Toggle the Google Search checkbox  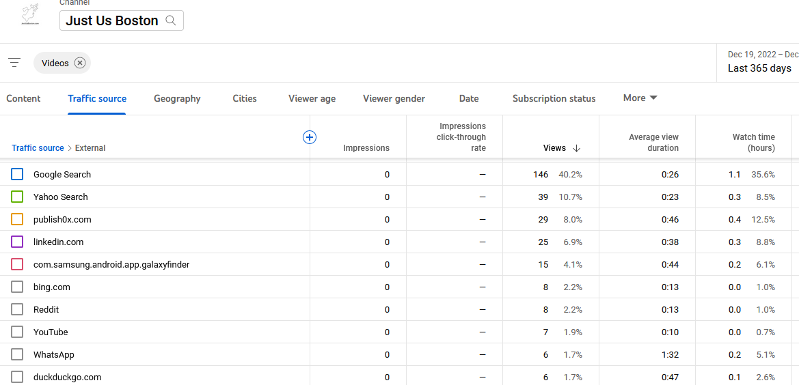17,175
